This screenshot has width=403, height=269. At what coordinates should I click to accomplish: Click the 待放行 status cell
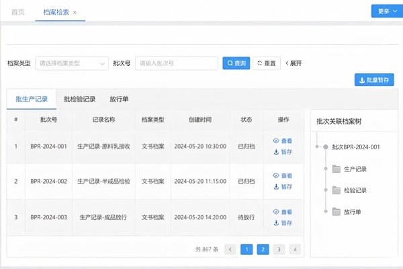pos(247,217)
